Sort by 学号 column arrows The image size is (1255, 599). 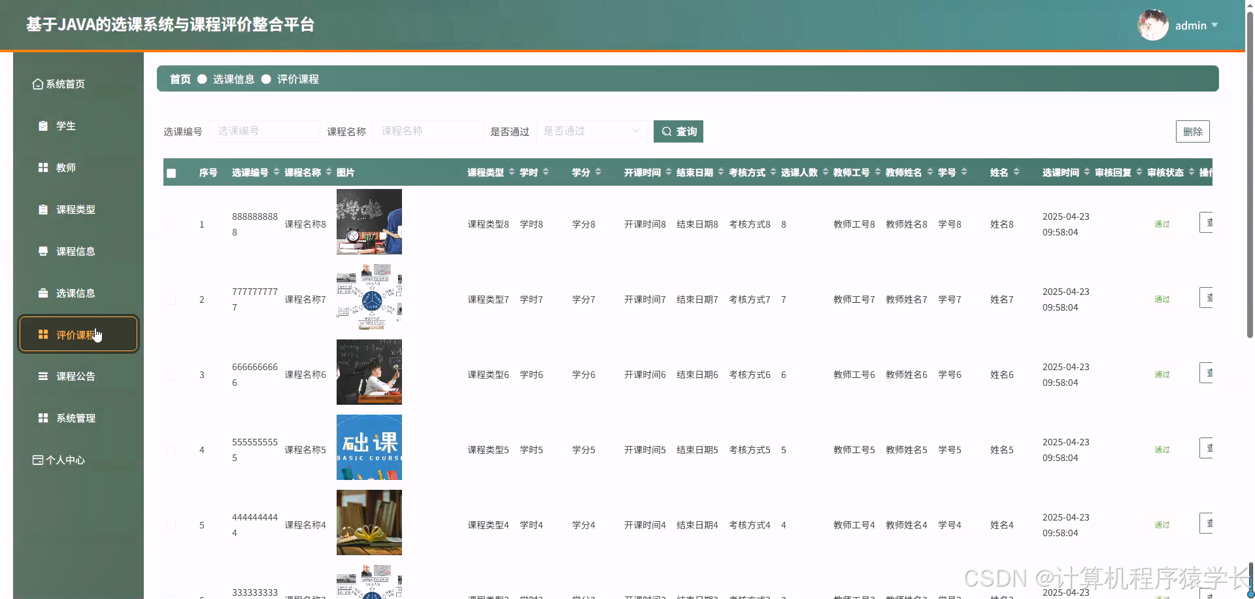tap(964, 172)
